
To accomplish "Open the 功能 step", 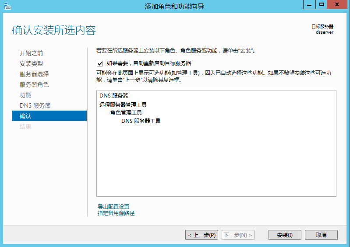I will pos(25,95).
